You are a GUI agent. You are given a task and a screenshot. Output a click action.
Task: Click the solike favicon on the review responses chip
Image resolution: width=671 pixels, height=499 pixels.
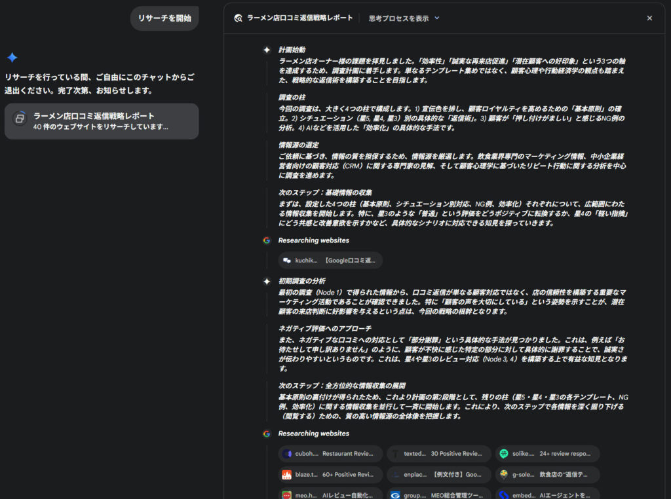[503, 453]
